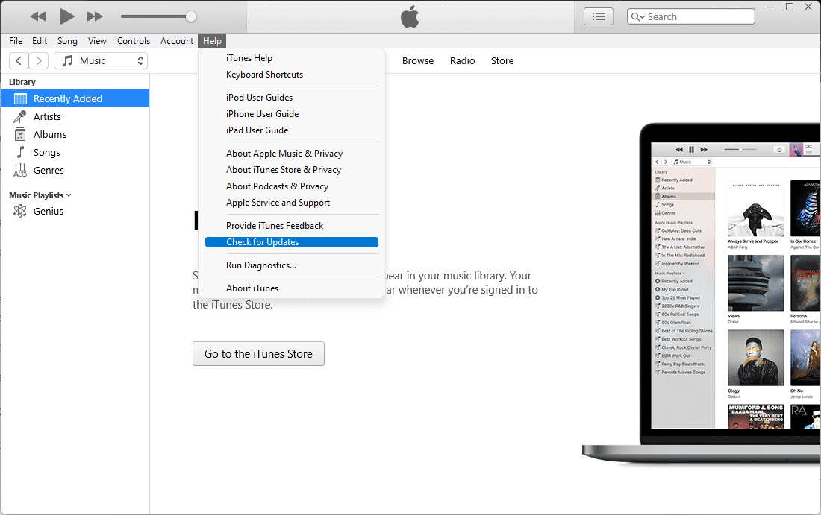Open Recently Added in the sidebar
The width and height of the screenshot is (821, 515).
click(67, 98)
